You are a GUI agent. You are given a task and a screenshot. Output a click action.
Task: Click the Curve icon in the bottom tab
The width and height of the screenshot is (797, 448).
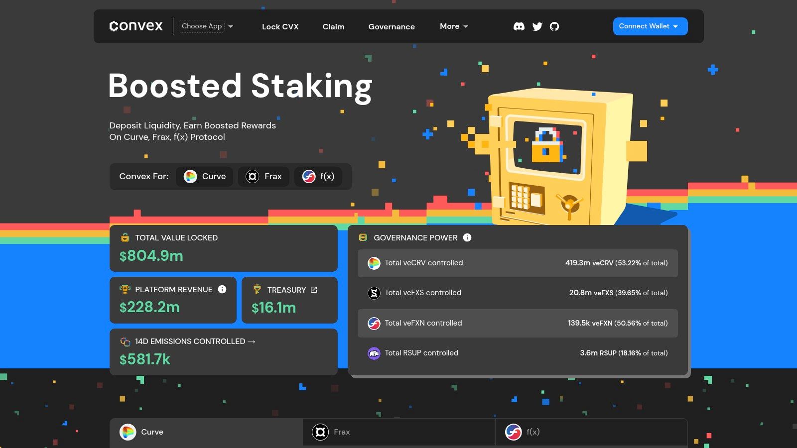pos(128,432)
